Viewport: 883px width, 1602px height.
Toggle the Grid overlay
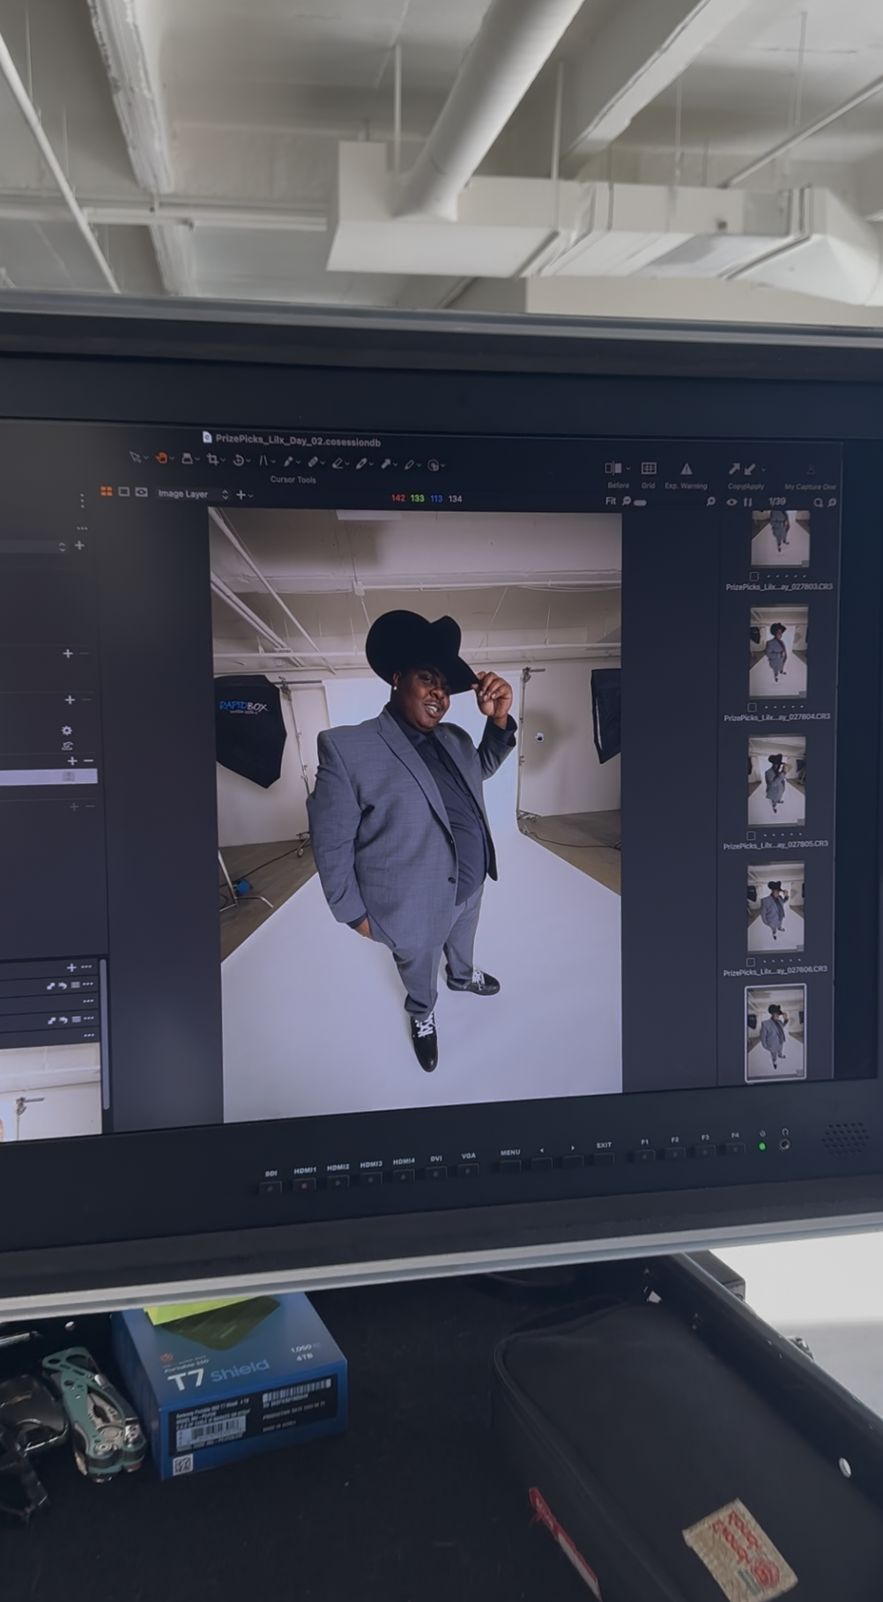coord(649,468)
